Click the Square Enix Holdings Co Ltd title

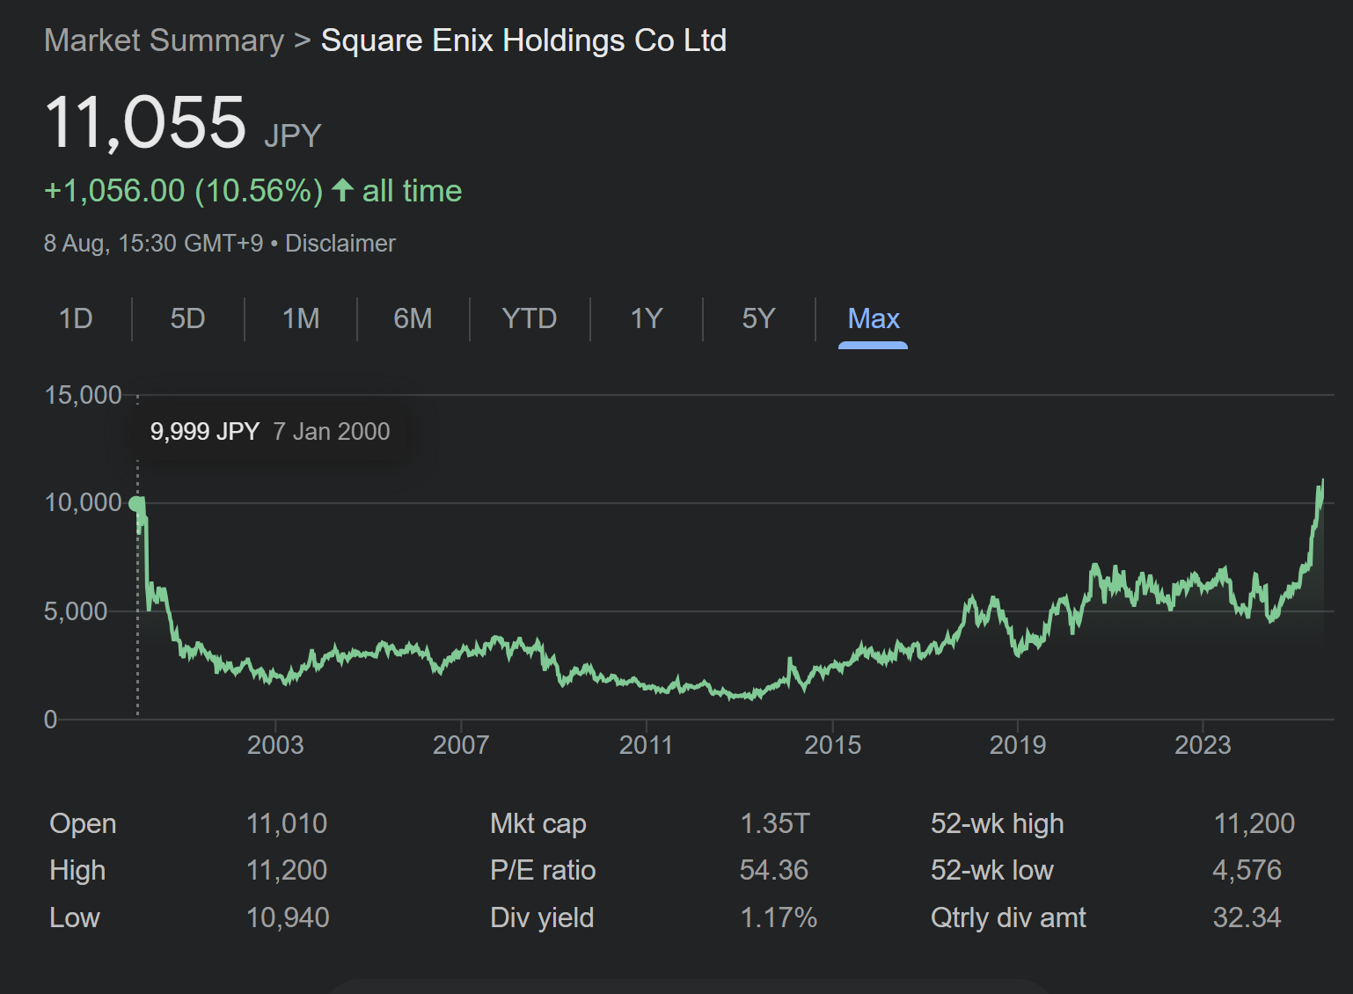point(523,40)
